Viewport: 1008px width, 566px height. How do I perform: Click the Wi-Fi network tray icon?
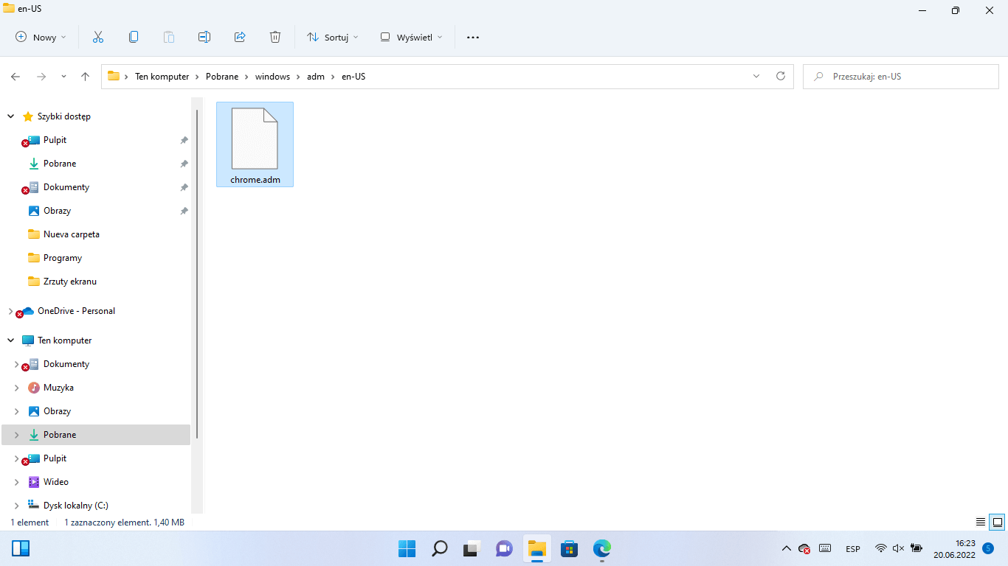pyautogui.click(x=880, y=548)
